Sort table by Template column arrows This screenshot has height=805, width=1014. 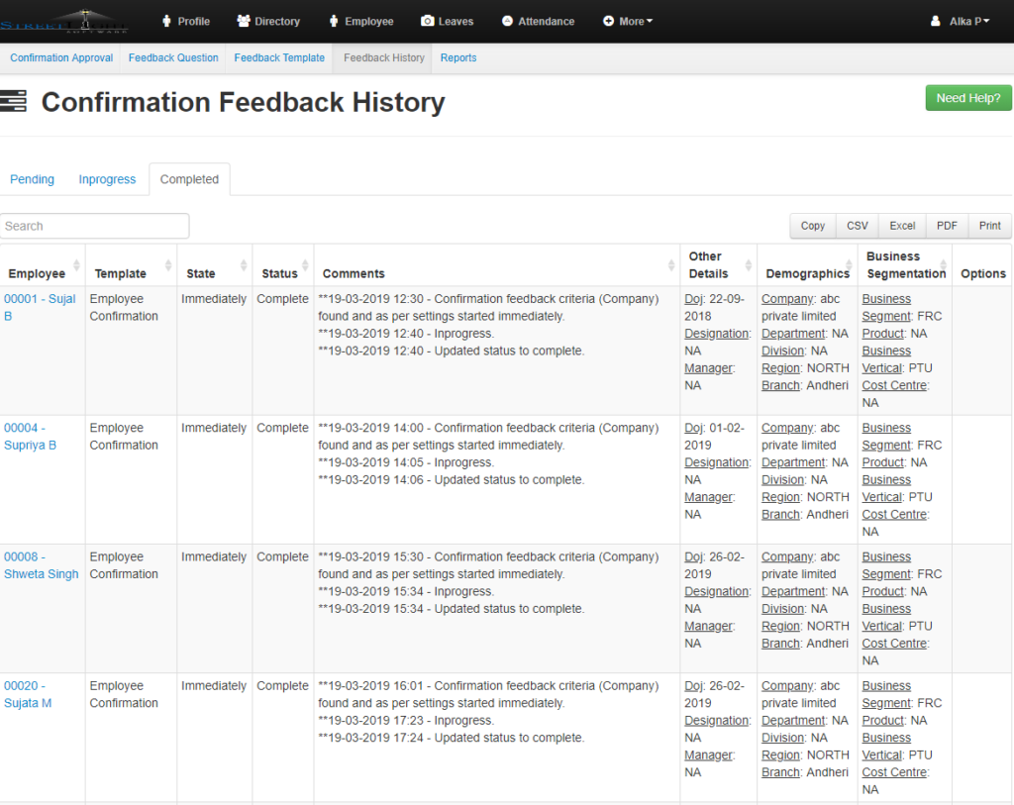(168, 265)
